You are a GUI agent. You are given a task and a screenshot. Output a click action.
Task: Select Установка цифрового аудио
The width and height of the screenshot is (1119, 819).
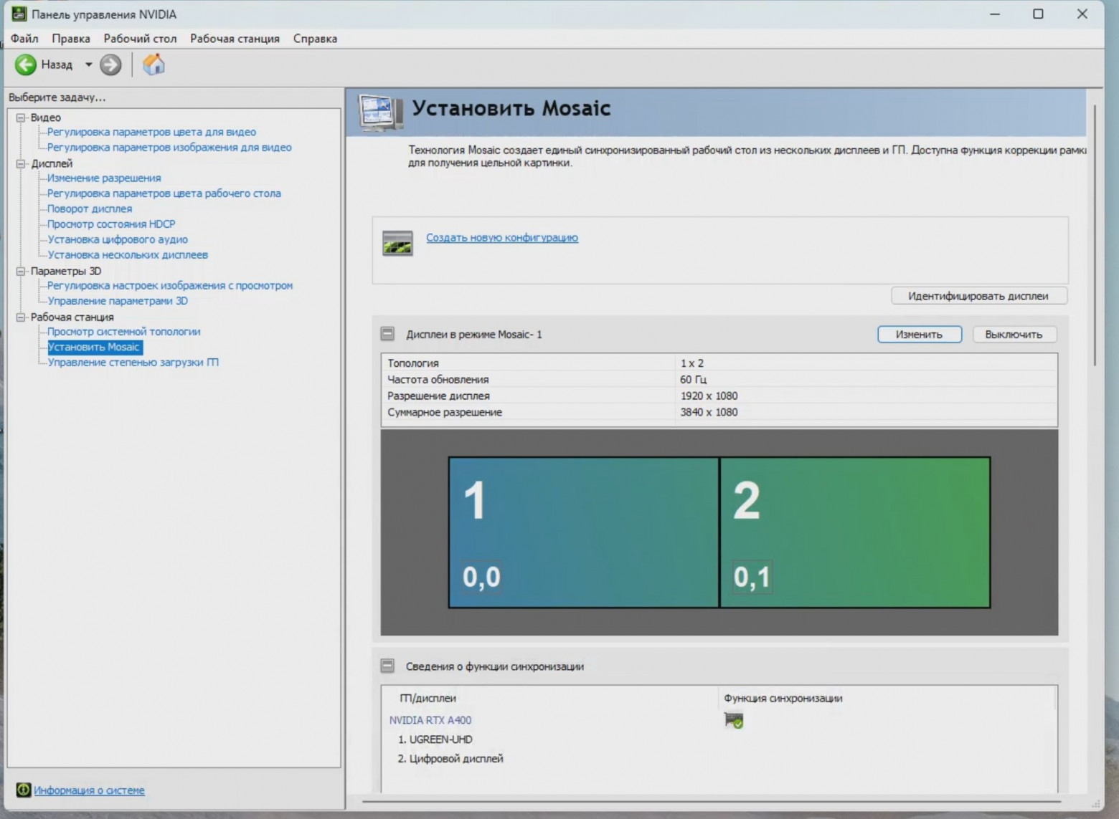tap(118, 240)
